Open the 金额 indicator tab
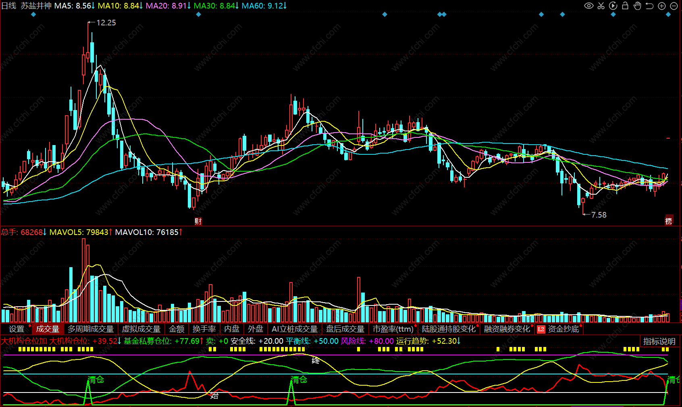 click(x=177, y=329)
